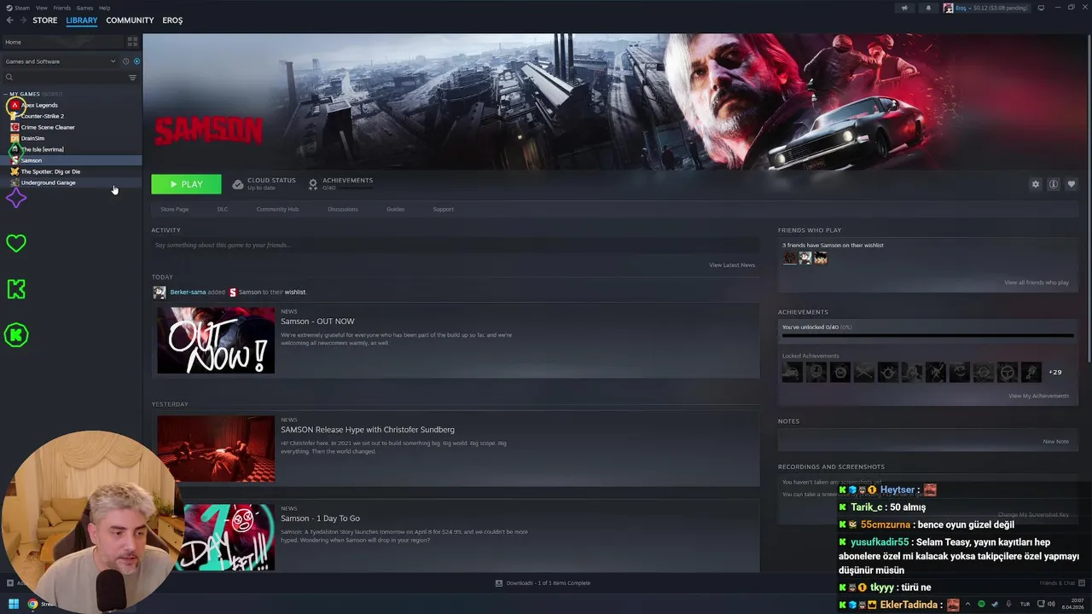1092x614 pixels.
Task: Open the Games menu
Action: [84, 8]
